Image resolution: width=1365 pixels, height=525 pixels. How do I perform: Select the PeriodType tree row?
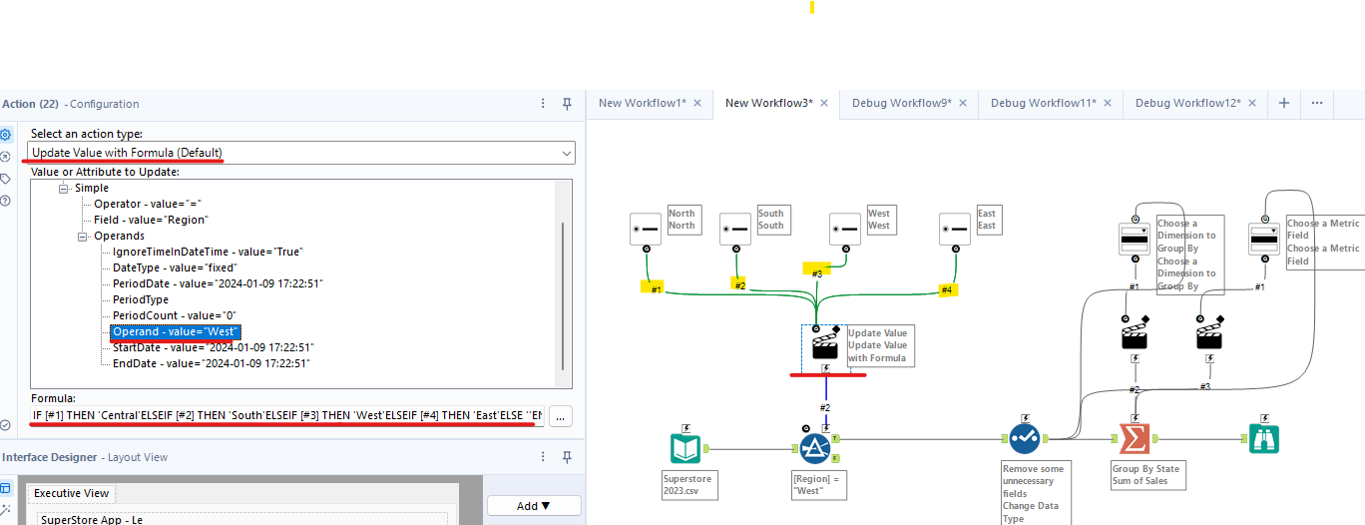[x=141, y=299]
